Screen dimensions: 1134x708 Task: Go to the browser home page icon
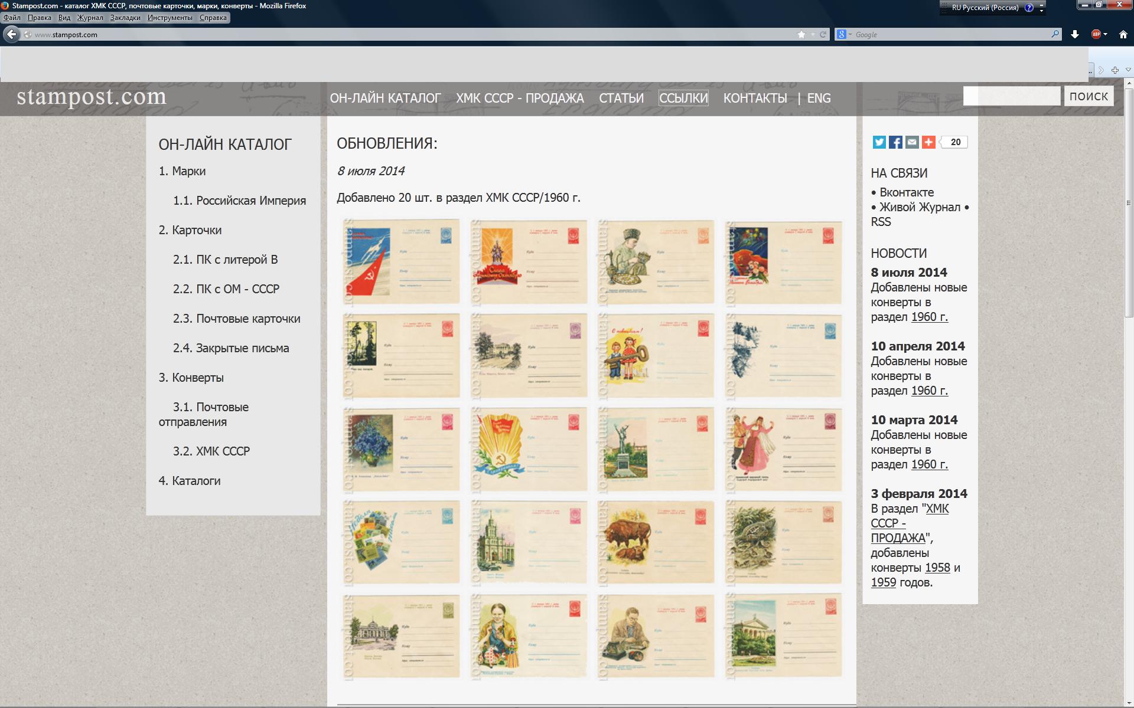(1123, 35)
